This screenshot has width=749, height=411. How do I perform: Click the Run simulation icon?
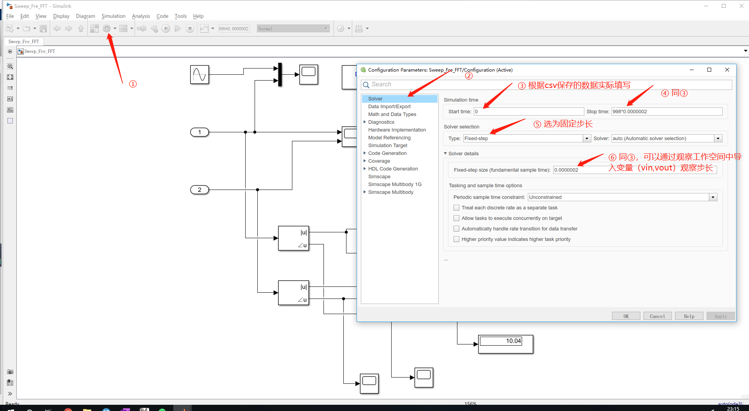coord(165,28)
